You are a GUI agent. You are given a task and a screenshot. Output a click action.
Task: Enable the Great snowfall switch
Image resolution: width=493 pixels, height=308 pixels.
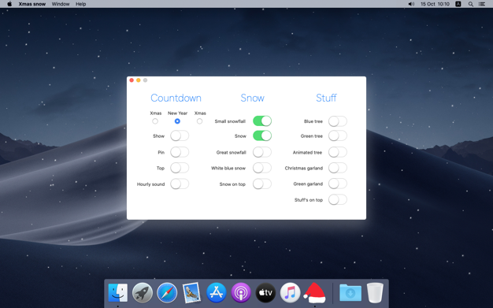(x=262, y=152)
